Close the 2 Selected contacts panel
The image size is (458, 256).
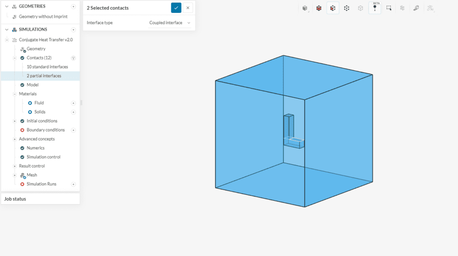(188, 8)
